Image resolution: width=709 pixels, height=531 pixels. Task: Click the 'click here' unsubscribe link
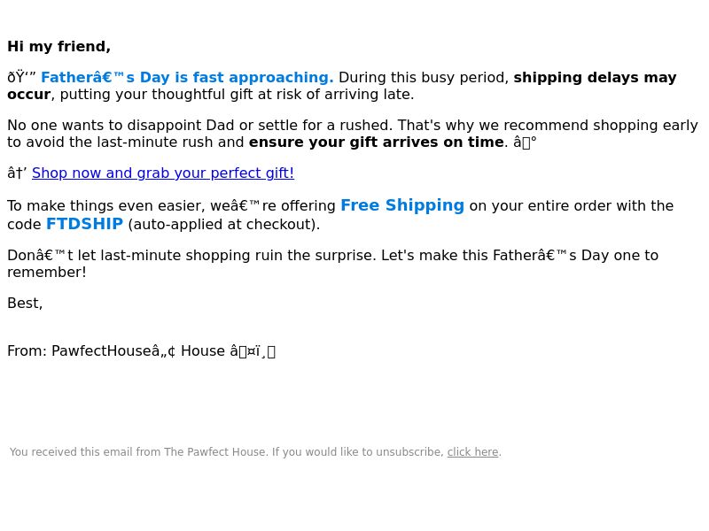pos(472,452)
